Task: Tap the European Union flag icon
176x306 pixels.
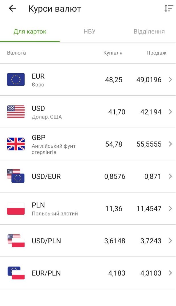Action: point(16,79)
